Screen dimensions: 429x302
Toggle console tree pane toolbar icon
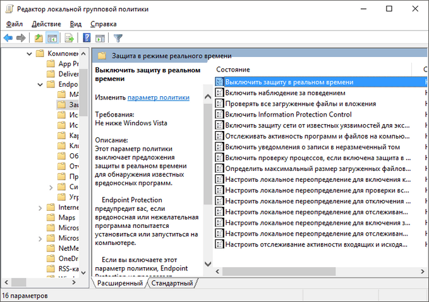[52, 38]
